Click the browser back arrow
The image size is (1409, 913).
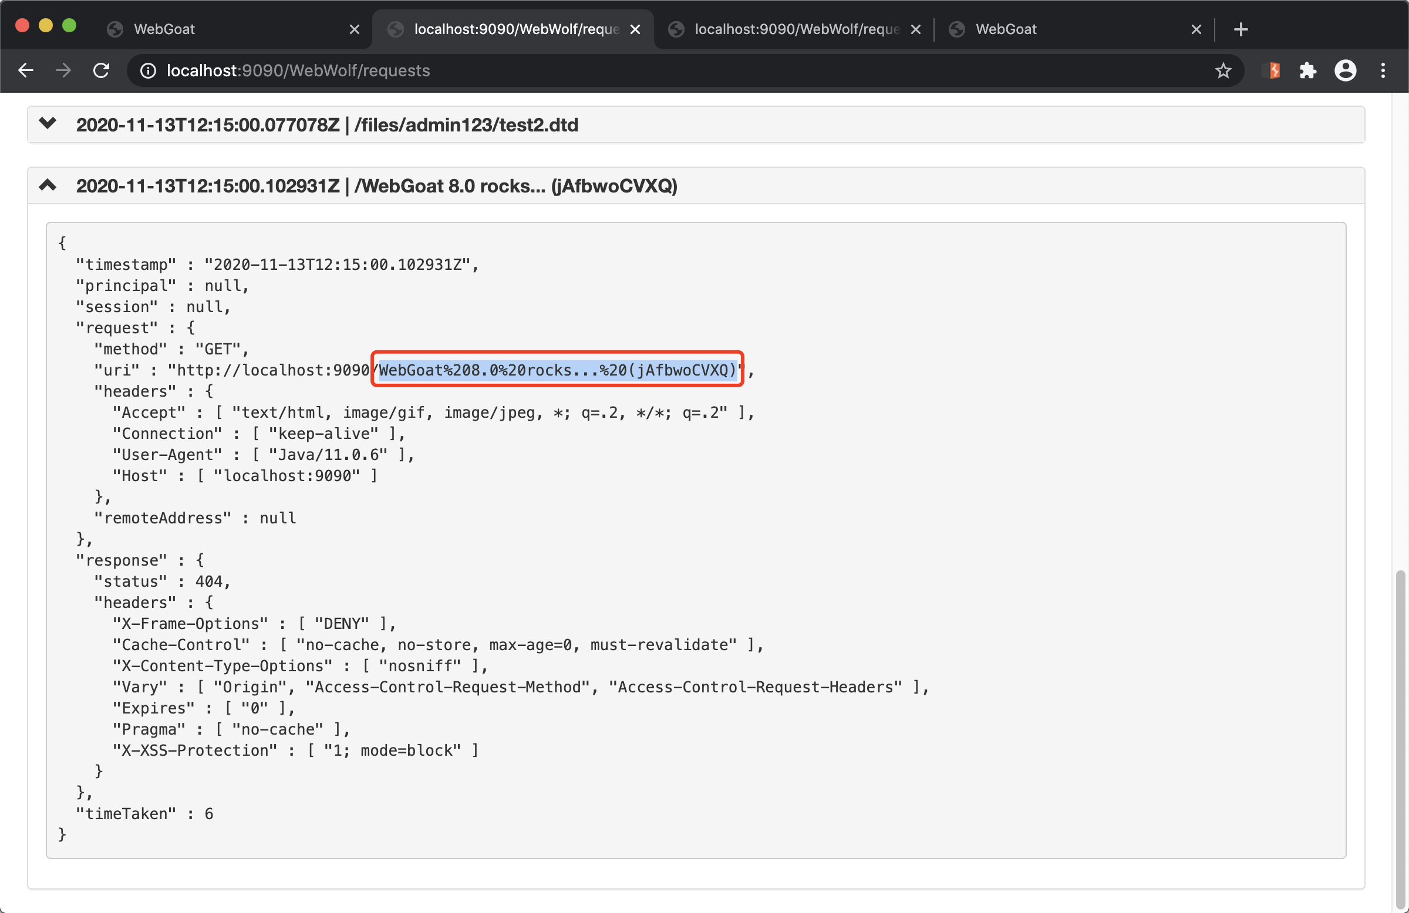coord(25,70)
